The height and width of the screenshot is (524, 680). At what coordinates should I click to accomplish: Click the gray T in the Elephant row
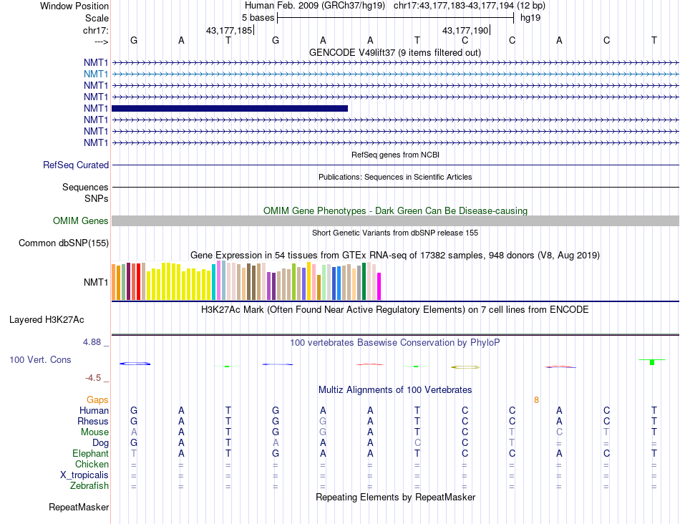[134, 454]
